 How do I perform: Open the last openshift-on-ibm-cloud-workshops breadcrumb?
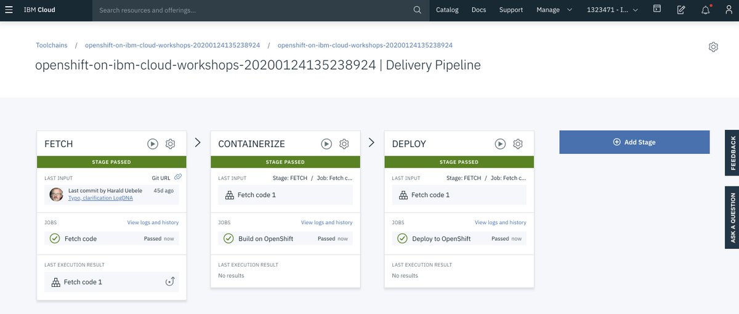click(x=365, y=46)
